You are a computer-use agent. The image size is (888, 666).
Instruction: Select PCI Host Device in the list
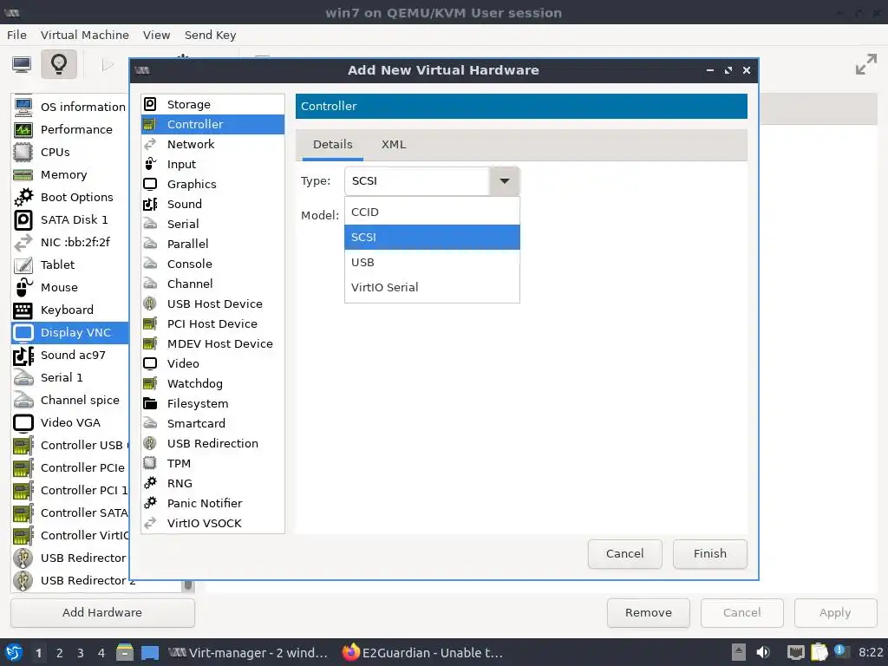[x=213, y=323]
